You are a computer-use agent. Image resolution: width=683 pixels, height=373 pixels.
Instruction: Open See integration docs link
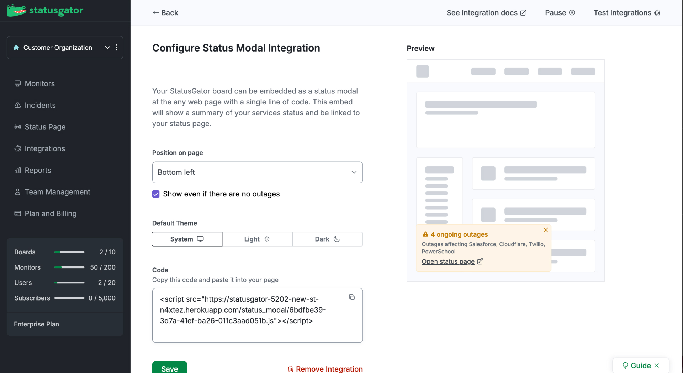click(x=486, y=13)
